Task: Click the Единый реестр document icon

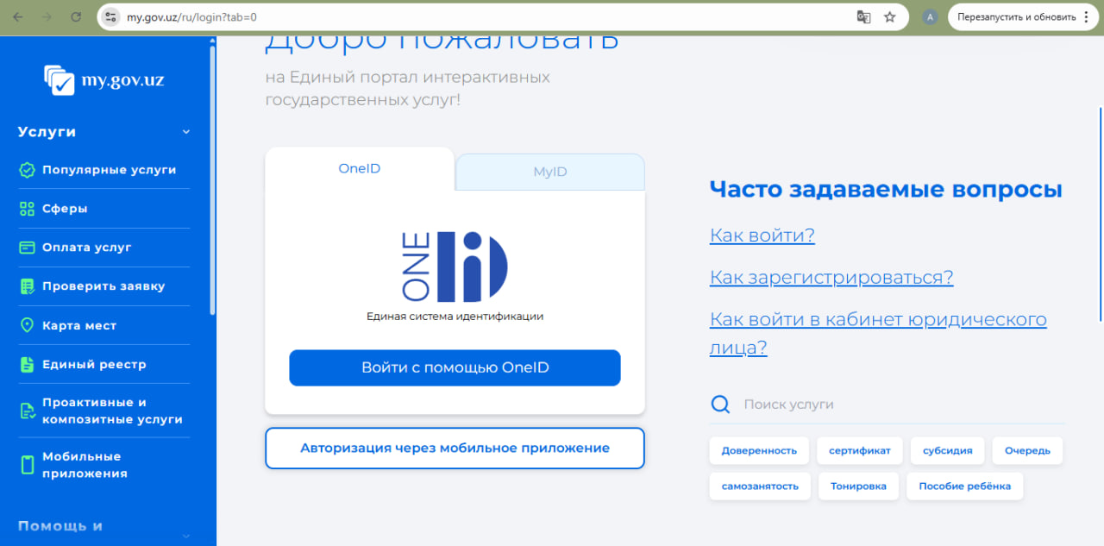Action: (x=27, y=364)
